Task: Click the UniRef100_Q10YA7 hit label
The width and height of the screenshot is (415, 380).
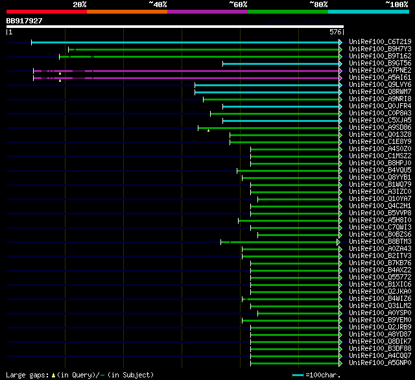Action: coord(380,199)
